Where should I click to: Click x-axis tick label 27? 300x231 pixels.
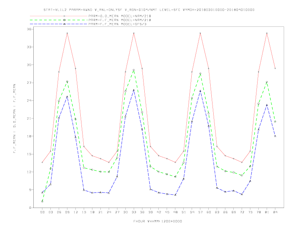pyautogui.click(x=117, y=212)
